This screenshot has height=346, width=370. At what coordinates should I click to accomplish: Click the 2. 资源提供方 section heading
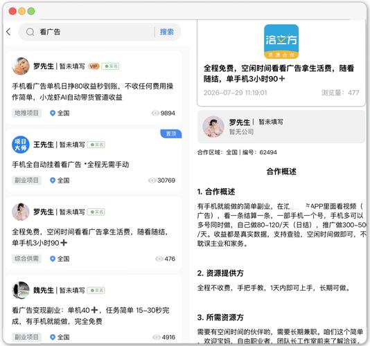[x=220, y=273]
